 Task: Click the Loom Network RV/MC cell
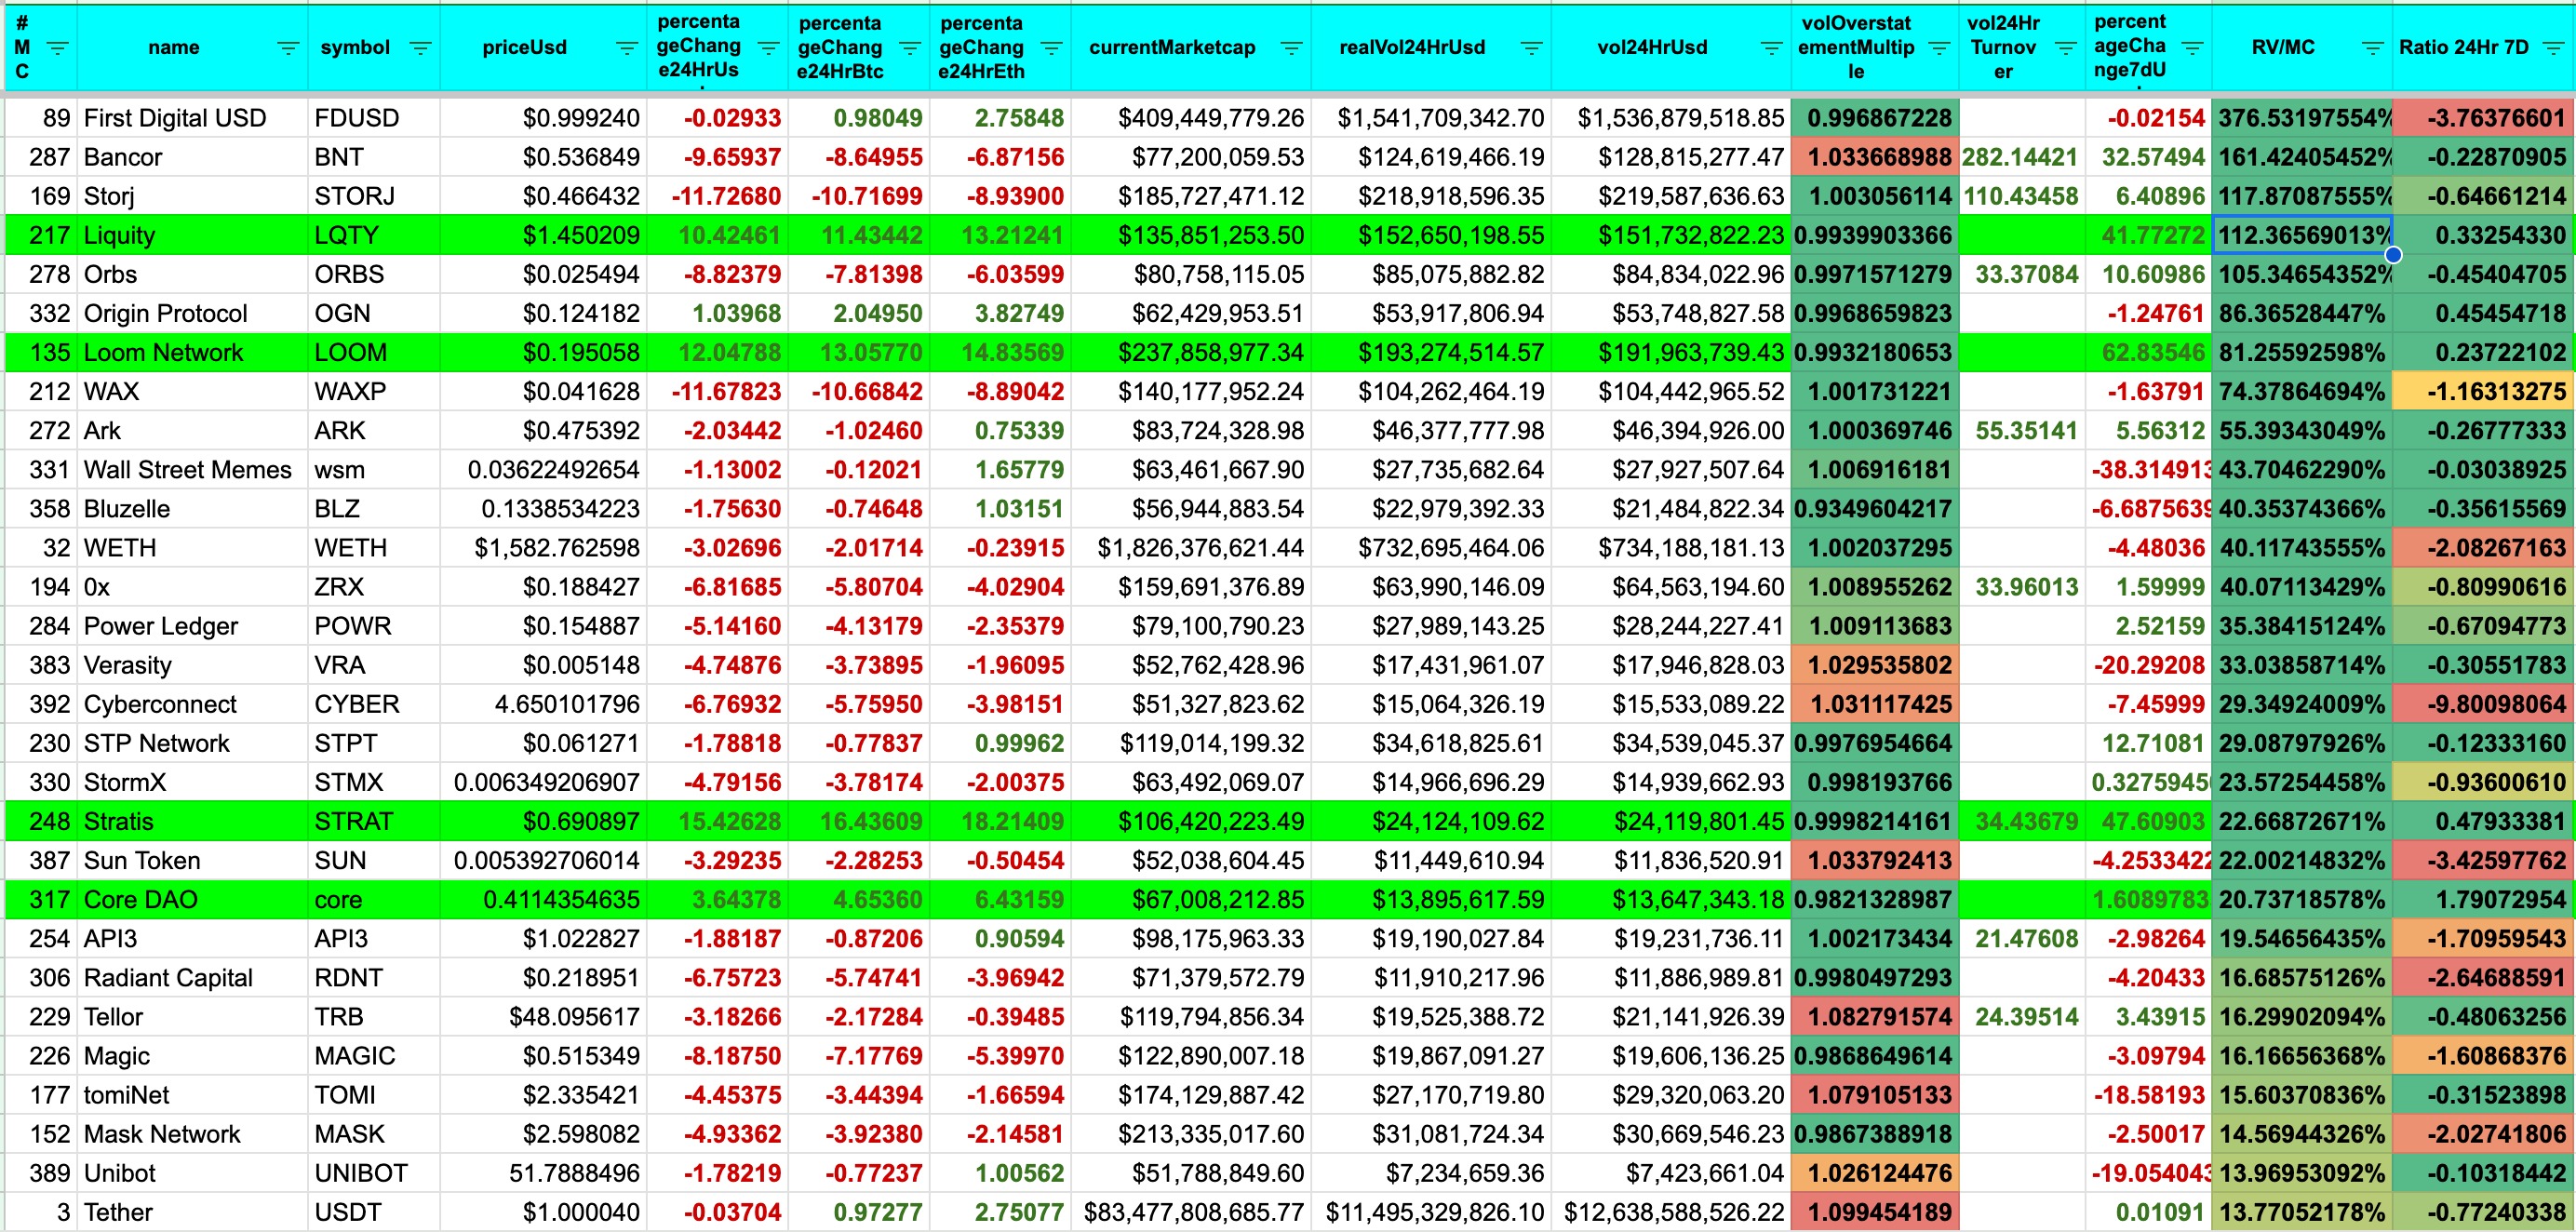click(x=2301, y=353)
